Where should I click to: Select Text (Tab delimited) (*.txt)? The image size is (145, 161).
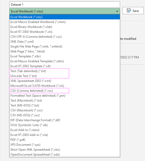tap(65, 71)
